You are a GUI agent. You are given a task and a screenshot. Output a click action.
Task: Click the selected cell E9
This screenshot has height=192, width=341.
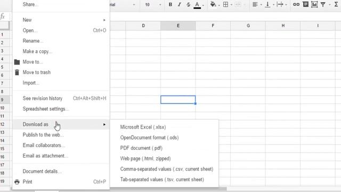click(x=178, y=100)
